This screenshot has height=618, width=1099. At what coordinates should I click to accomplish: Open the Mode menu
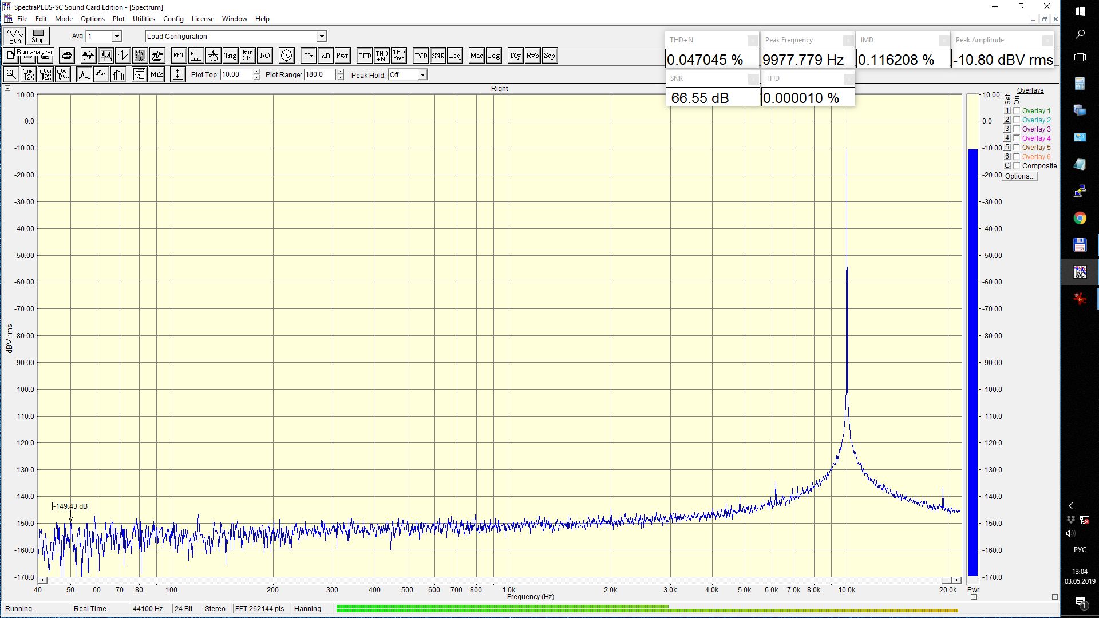coord(64,19)
